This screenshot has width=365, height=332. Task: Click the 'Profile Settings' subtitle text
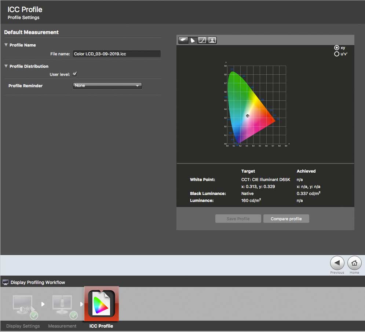click(23, 18)
